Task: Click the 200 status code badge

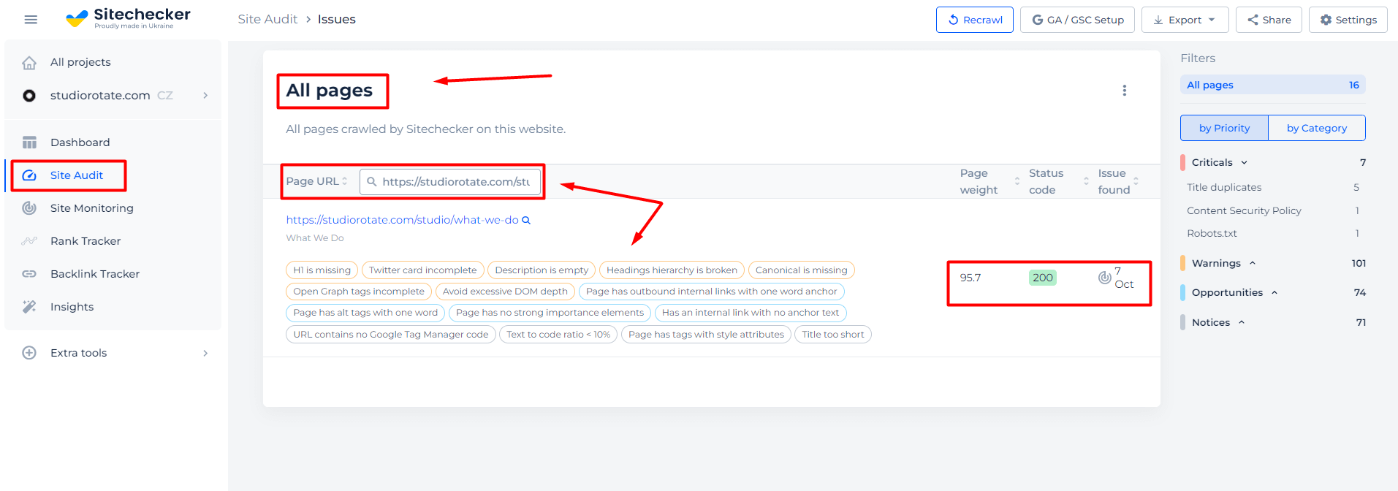Action: pos(1043,278)
